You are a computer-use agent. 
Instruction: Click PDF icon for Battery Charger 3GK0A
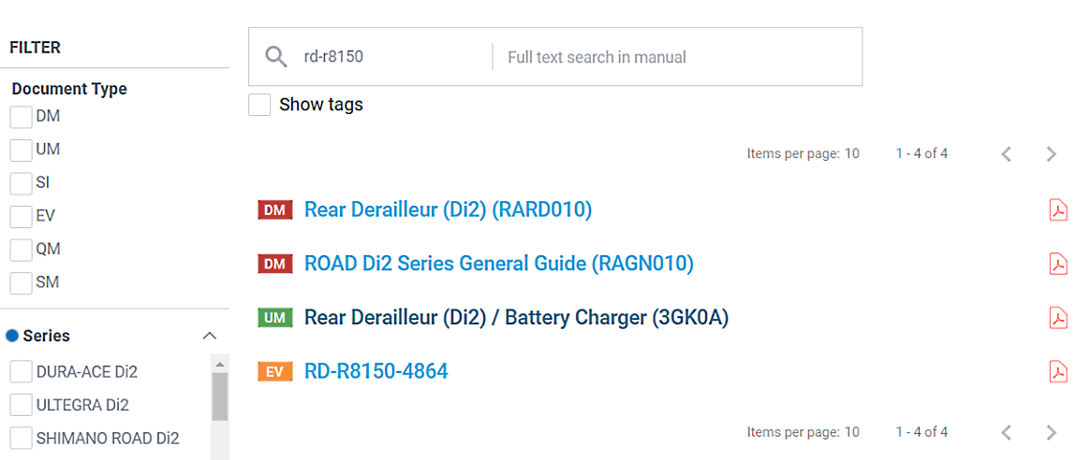tap(1057, 318)
